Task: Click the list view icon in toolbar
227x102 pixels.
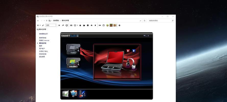Action: [38, 25]
